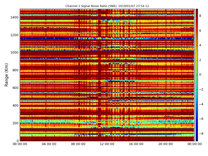208x156 pixels.
Task: Click the colorbar value −8 label
Action: (201, 134)
